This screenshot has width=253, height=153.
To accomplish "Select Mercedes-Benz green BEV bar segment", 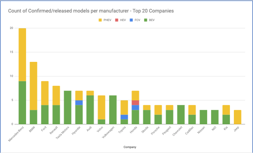I will [22, 103].
